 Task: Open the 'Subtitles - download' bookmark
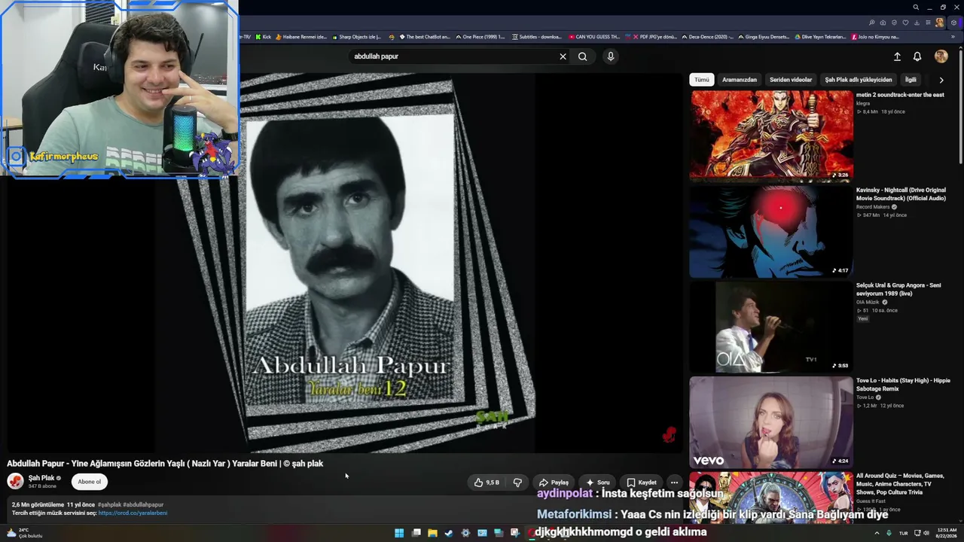(x=537, y=37)
